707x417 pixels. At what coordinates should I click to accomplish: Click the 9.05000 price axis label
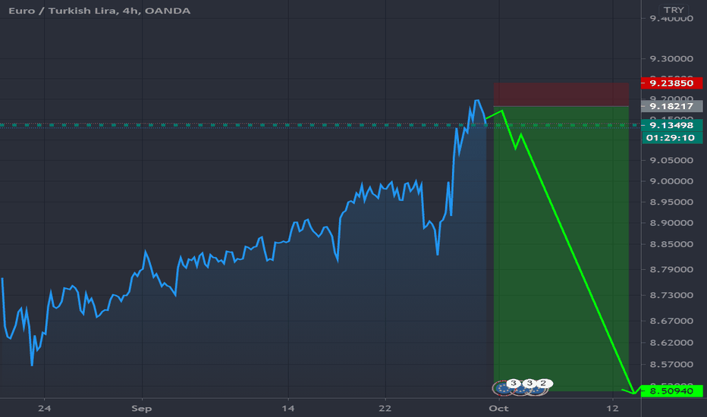click(x=671, y=160)
